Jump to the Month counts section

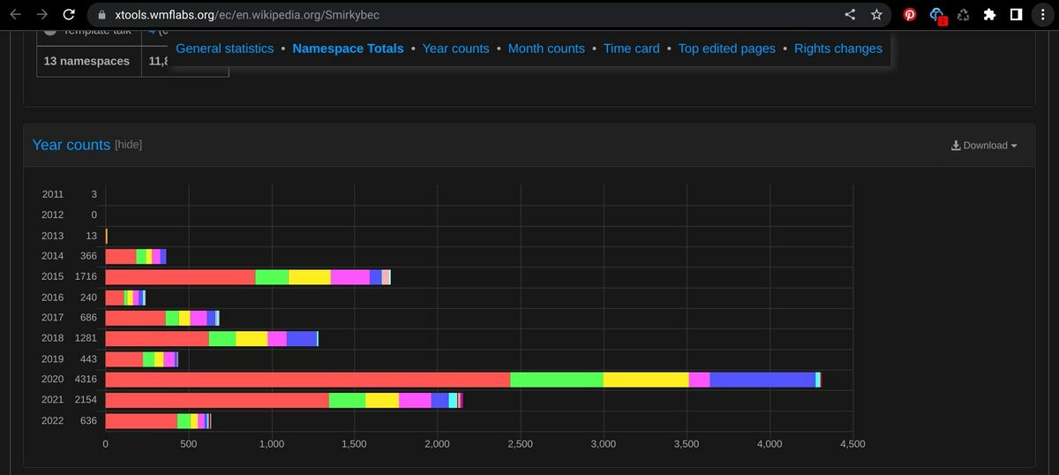coord(546,49)
